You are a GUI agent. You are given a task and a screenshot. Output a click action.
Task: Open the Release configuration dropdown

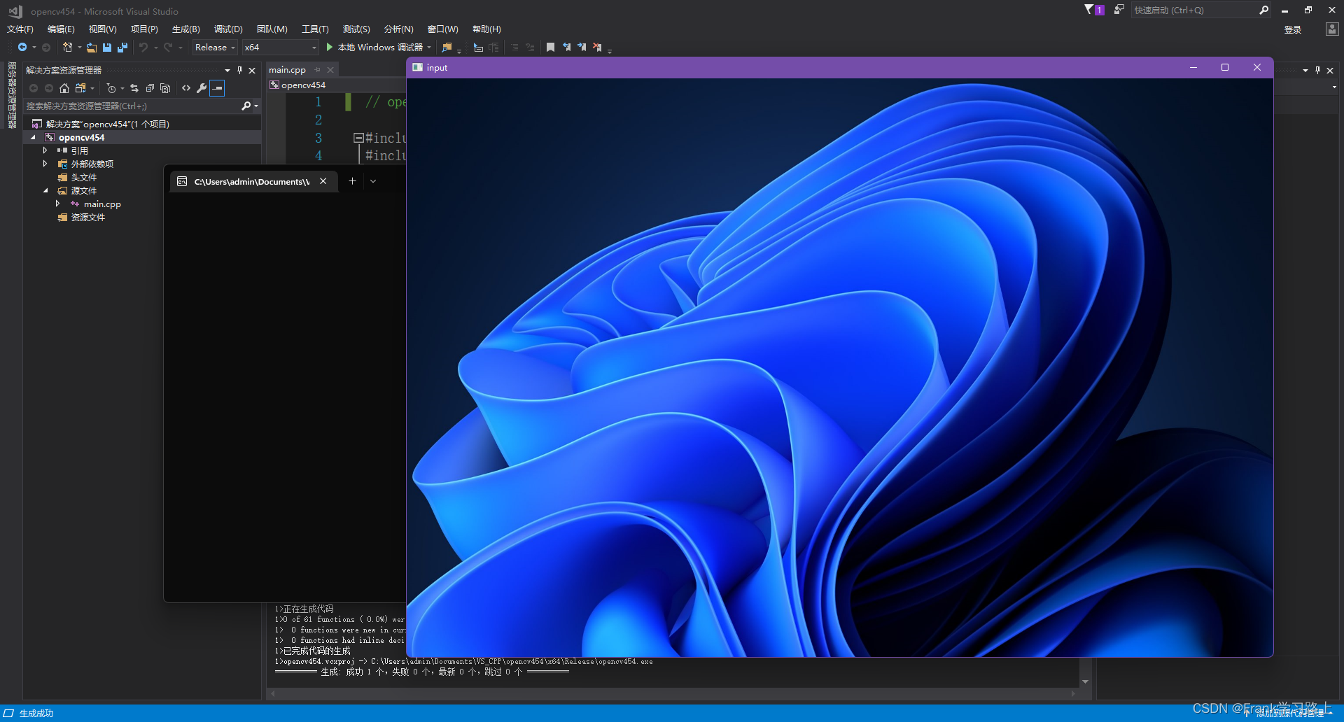(x=215, y=48)
